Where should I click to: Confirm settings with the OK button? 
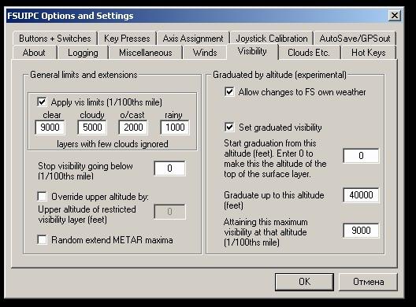(304, 282)
